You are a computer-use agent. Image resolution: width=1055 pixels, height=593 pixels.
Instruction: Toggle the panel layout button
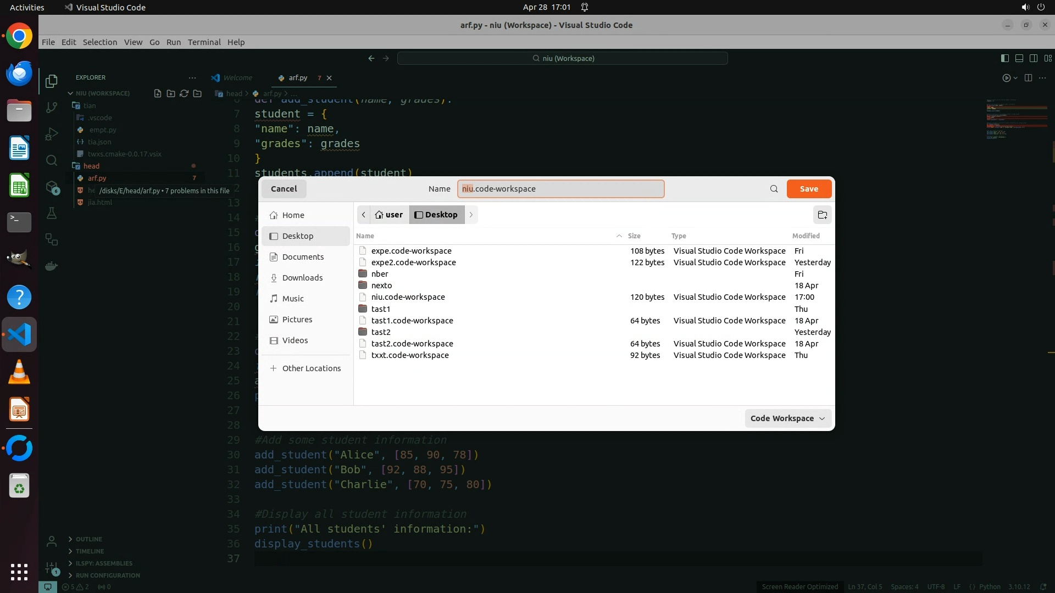1019,58
